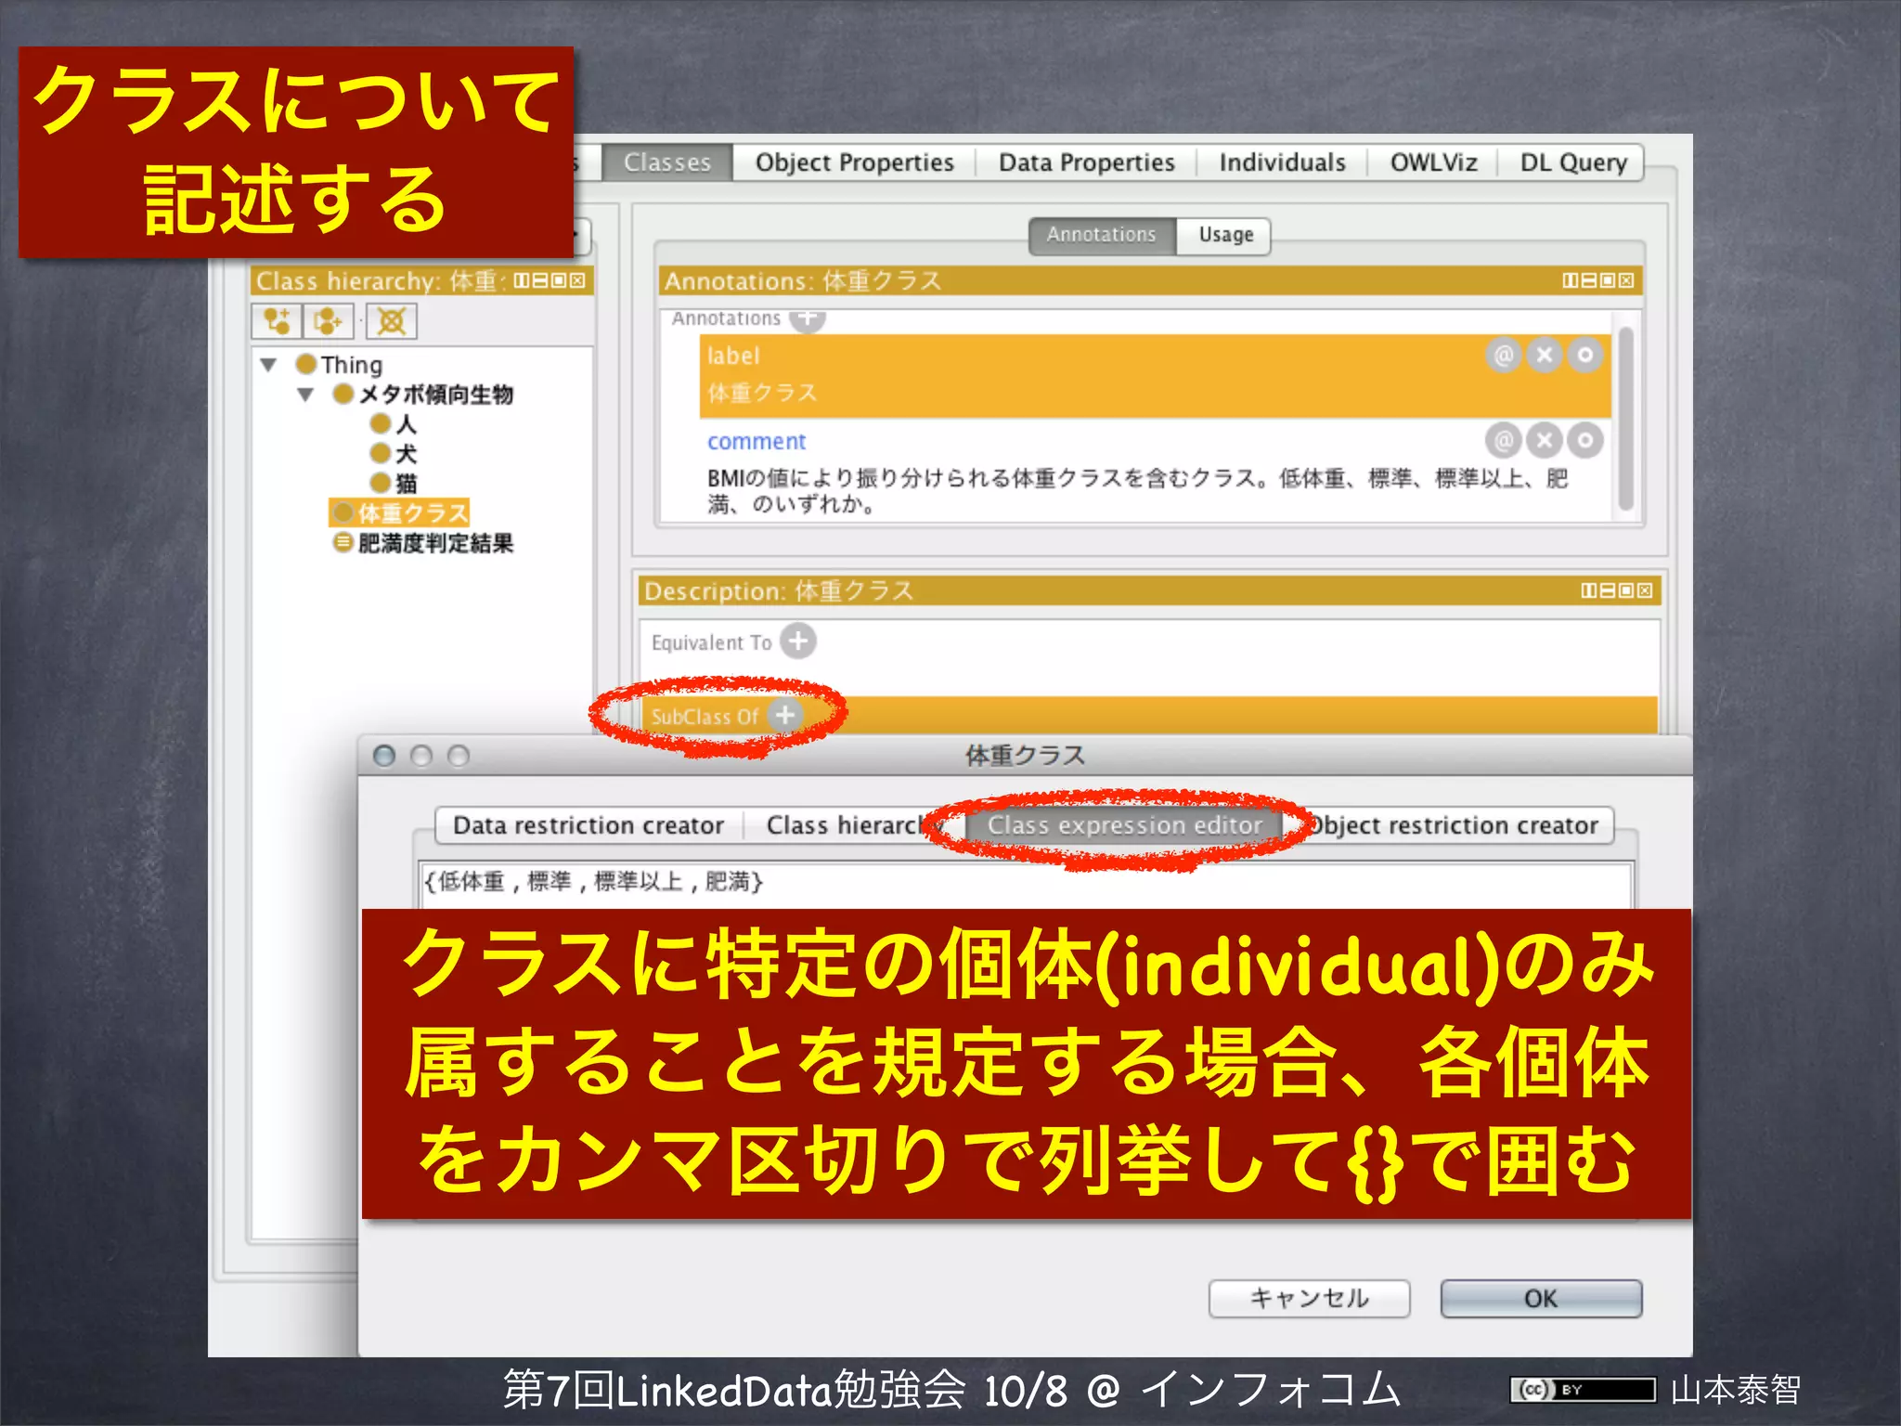Add a SubClass Of expression with plus

[784, 715]
